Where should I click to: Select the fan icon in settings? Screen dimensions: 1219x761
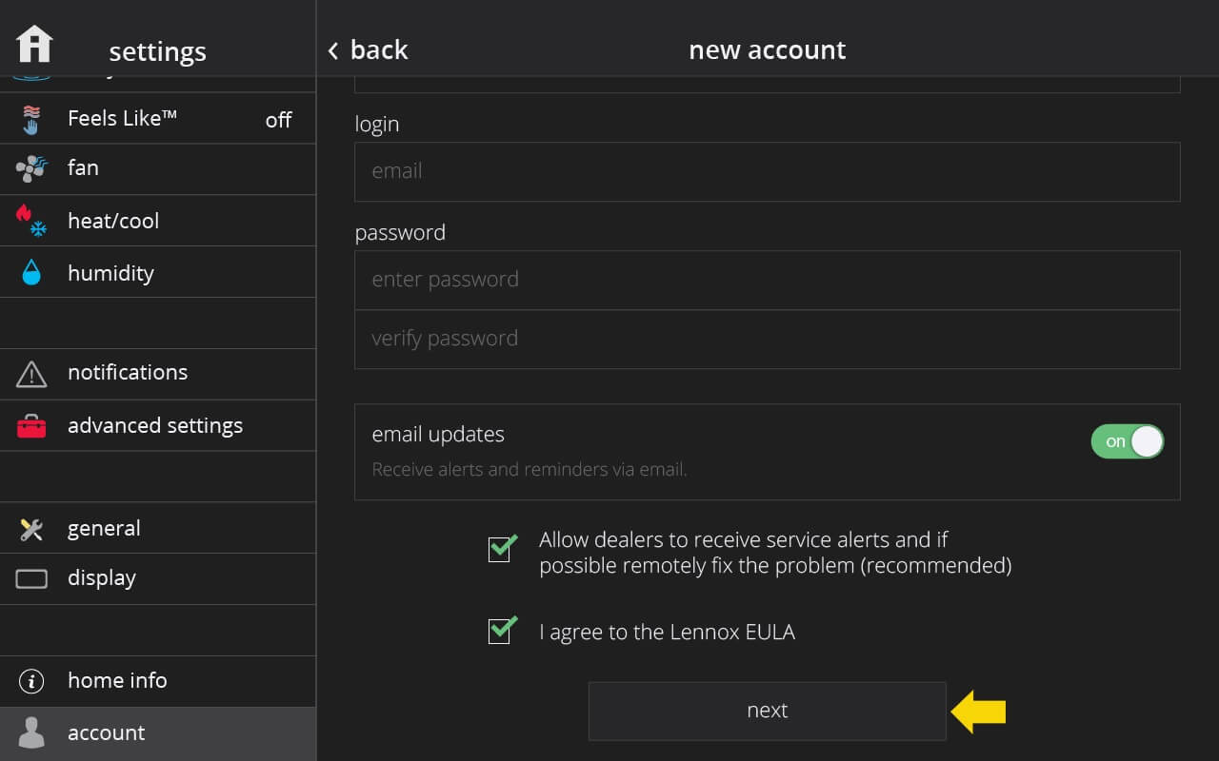(x=31, y=169)
